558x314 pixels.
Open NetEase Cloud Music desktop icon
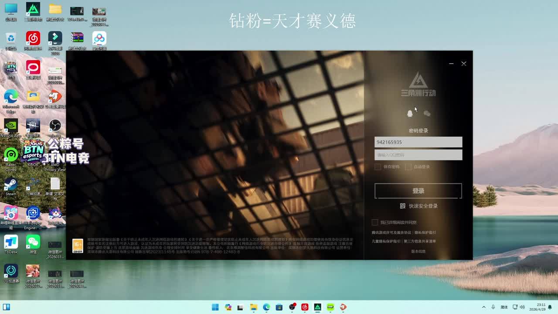click(33, 39)
